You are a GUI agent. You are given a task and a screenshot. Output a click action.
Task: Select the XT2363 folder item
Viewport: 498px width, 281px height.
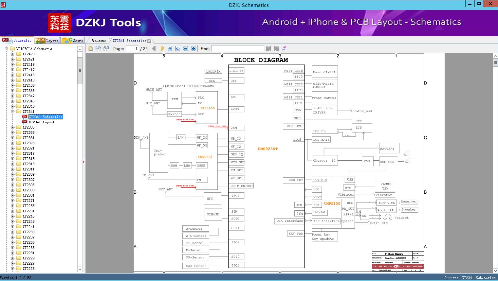pos(28,91)
